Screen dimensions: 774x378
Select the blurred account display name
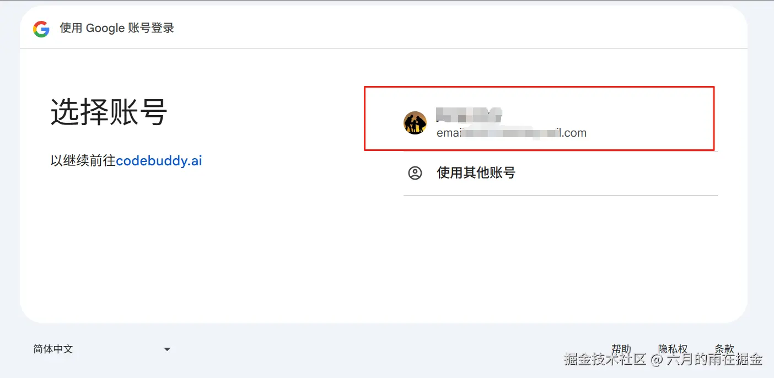click(x=469, y=115)
